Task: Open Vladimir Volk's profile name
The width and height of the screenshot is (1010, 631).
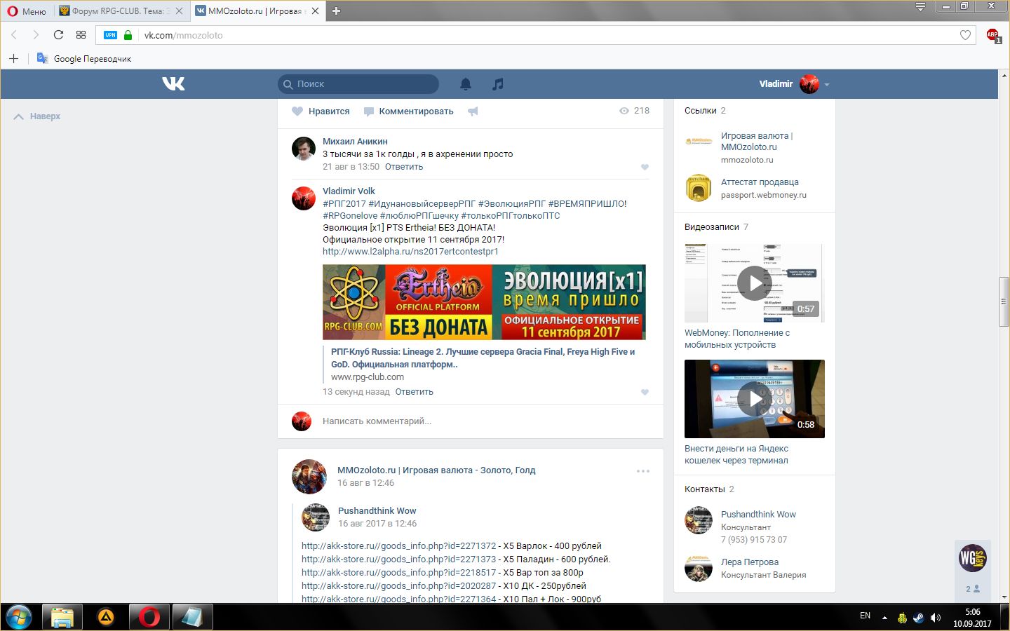Action: click(349, 191)
